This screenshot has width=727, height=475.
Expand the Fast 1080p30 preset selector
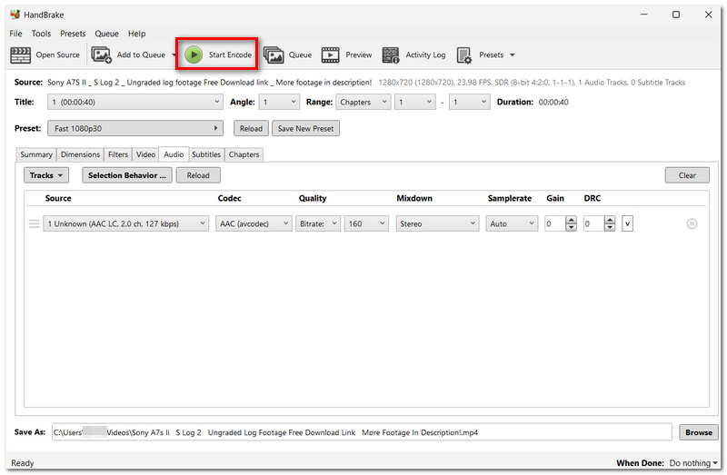click(134, 128)
